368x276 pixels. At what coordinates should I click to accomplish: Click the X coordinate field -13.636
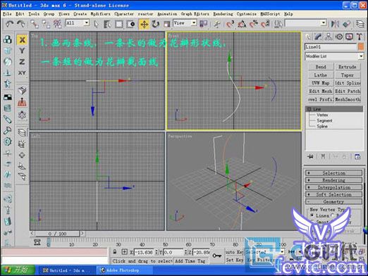(x=144, y=252)
